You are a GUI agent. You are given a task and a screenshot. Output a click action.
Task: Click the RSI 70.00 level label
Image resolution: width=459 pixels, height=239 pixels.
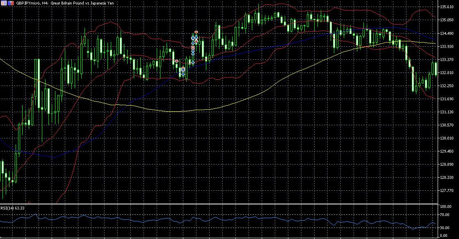point(446,214)
